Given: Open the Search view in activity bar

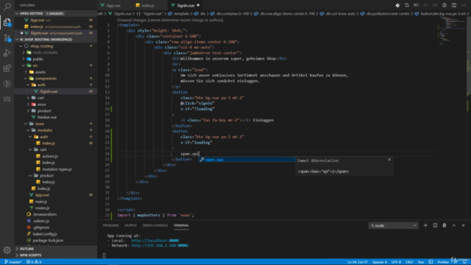Looking at the screenshot, I should click(7, 7).
